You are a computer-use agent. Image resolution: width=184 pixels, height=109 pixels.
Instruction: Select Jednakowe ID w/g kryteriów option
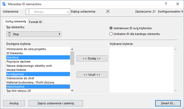(111, 28)
